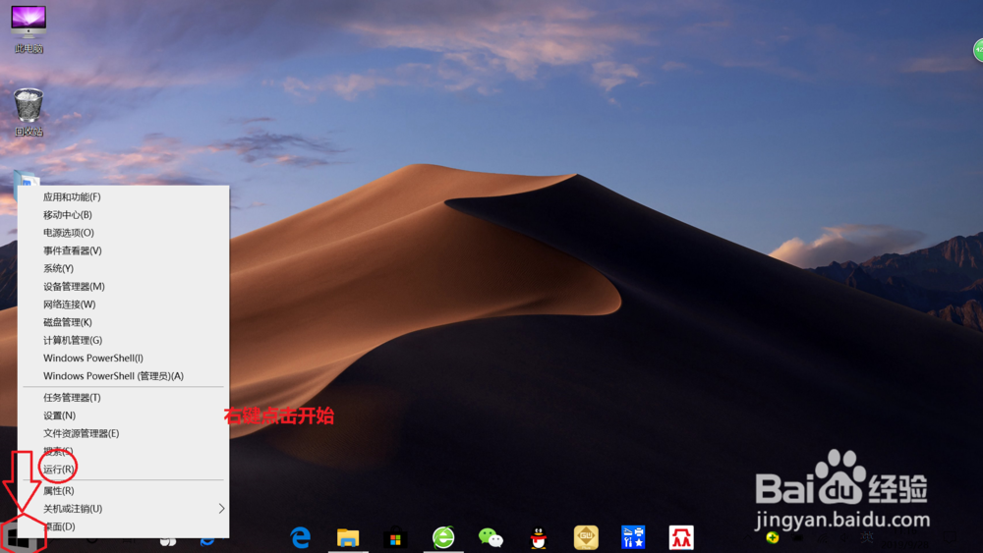Open Microsoft Edge from the taskbar

tap(300, 537)
